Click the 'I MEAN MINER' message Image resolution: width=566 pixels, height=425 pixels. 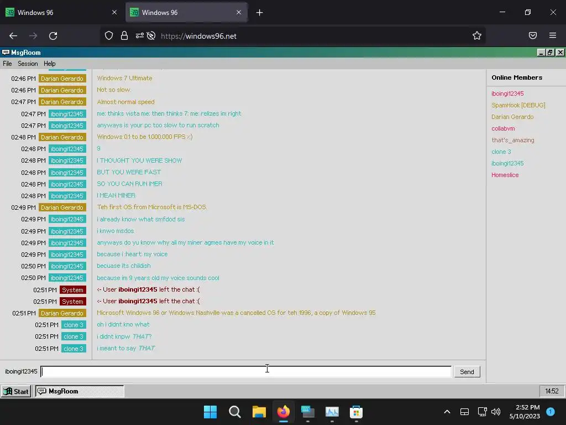pos(116,195)
